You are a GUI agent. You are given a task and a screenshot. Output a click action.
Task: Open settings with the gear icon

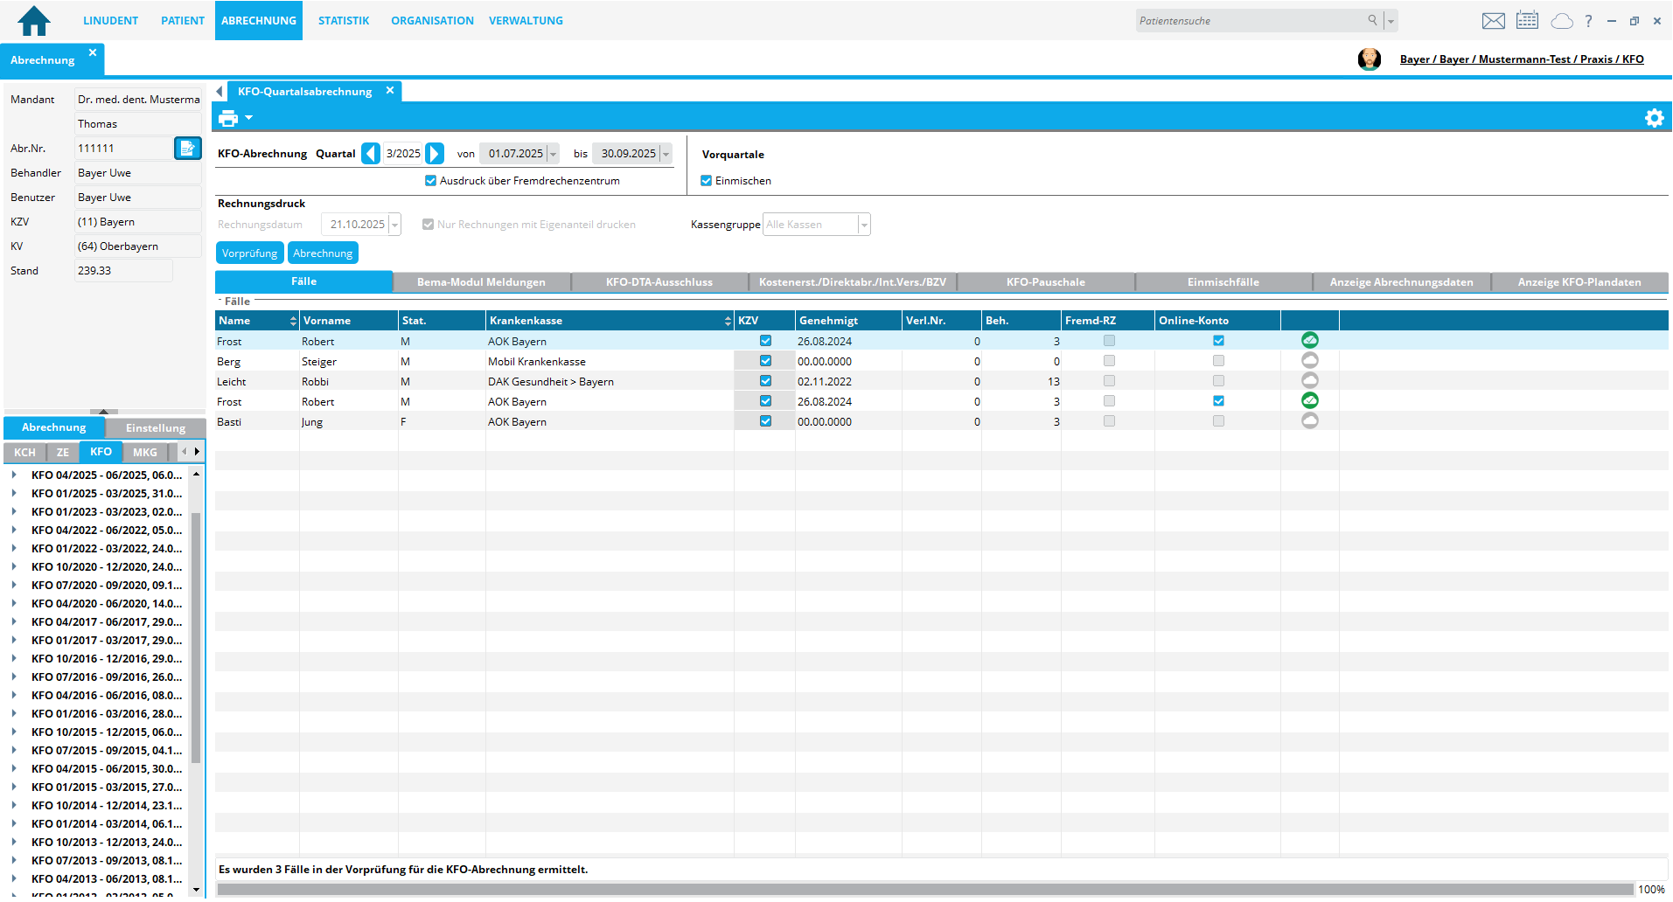pyautogui.click(x=1654, y=118)
